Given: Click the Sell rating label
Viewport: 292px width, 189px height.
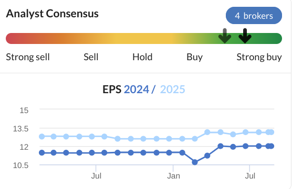Looking at the screenshot, I should point(91,57).
